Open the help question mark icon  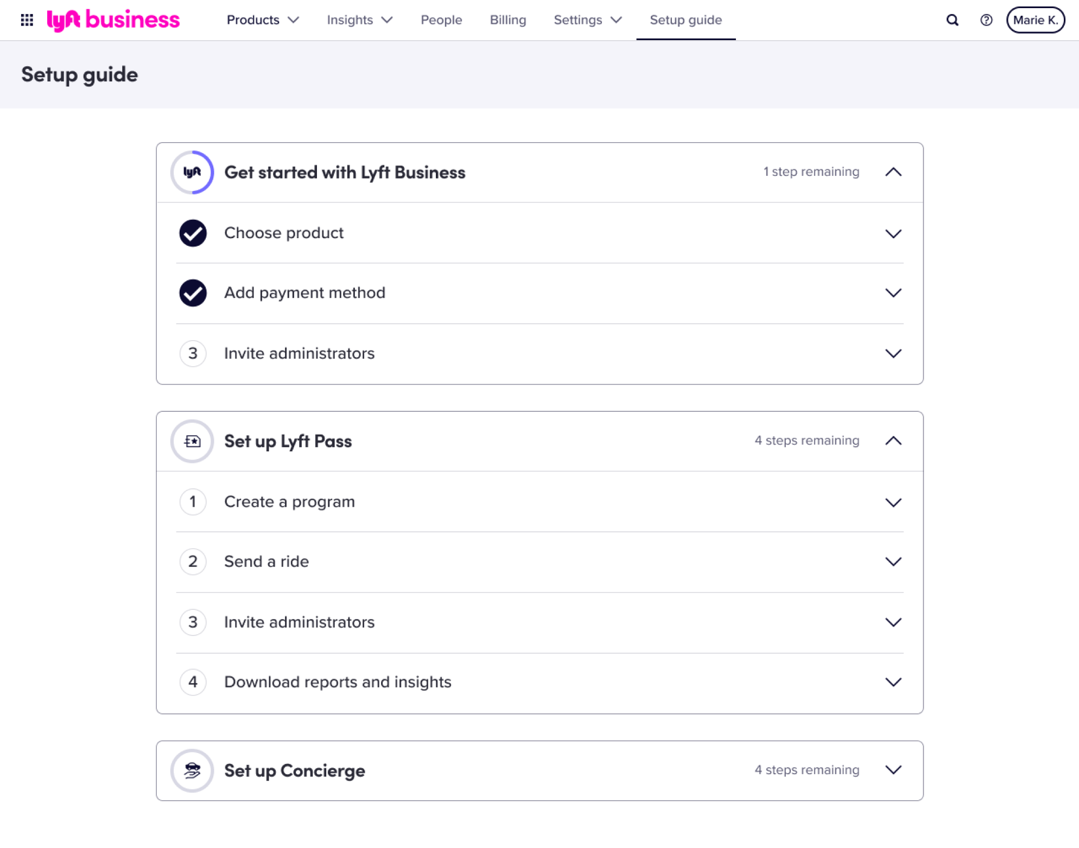[x=986, y=20]
